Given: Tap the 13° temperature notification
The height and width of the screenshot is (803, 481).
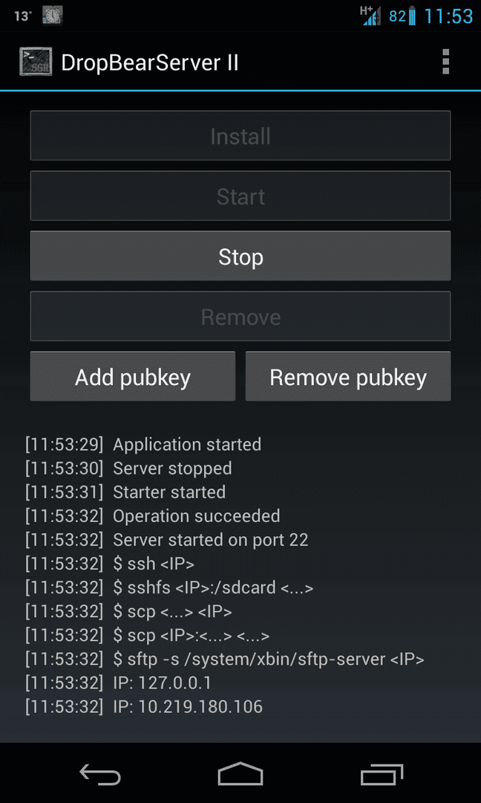Looking at the screenshot, I should [23, 16].
